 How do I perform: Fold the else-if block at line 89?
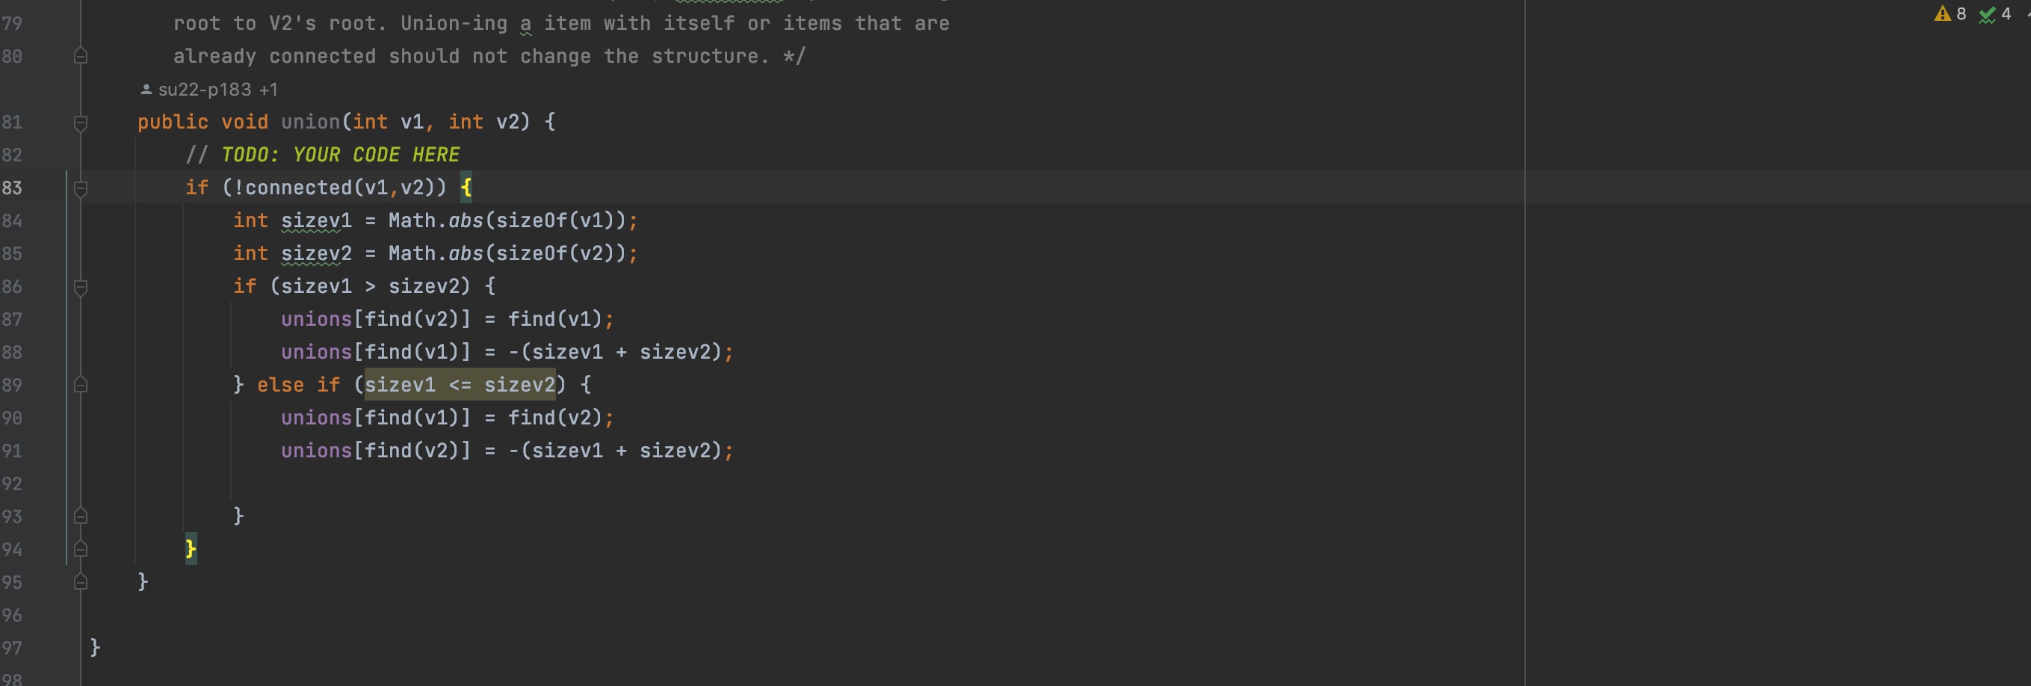(x=81, y=385)
